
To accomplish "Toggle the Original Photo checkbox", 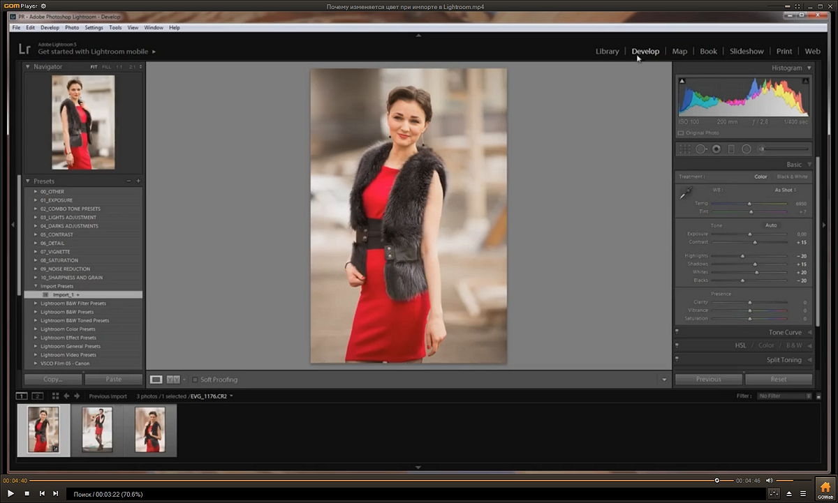I will pos(681,133).
